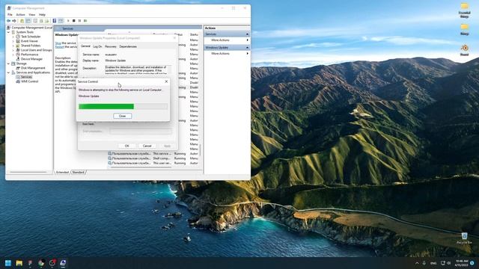Screen dimensions: 479x269
Task: Click the Computer Management taskbar icon
Action: [x=63, y=263]
